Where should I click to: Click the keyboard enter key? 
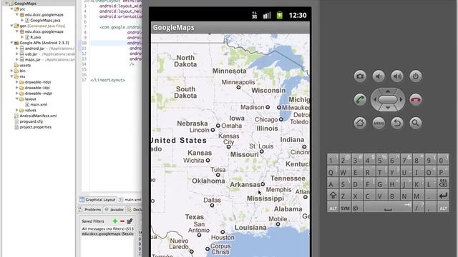pos(443,195)
